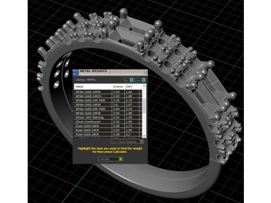Click the 2.42 grams value

coord(116,122)
